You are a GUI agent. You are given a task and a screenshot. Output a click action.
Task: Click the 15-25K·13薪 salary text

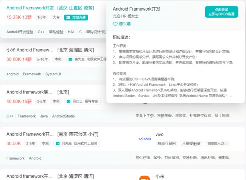coord(19,17)
